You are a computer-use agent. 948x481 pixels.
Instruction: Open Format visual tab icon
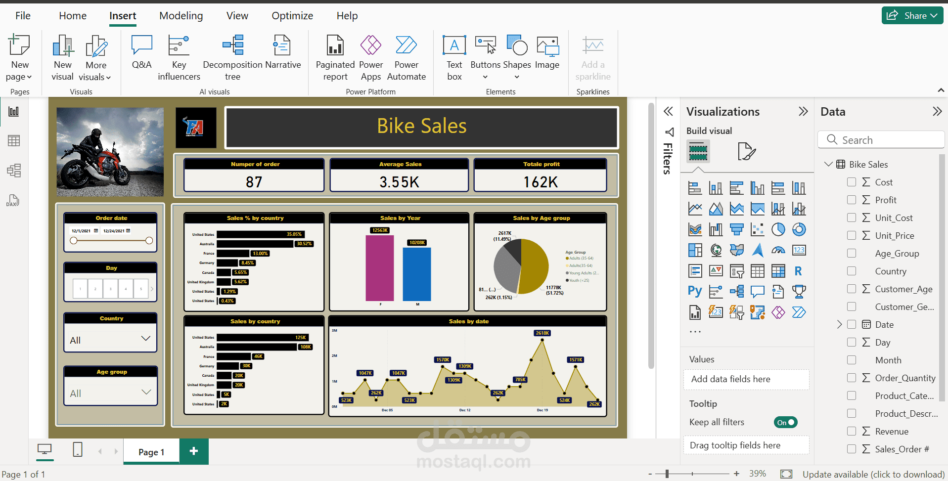pos(746,151)
